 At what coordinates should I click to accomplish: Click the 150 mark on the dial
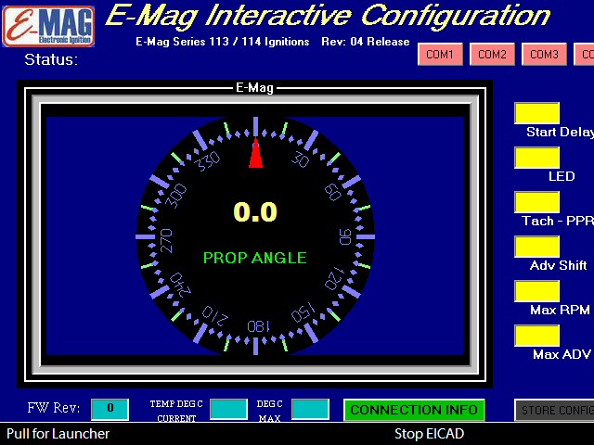(x=303, y=312)
